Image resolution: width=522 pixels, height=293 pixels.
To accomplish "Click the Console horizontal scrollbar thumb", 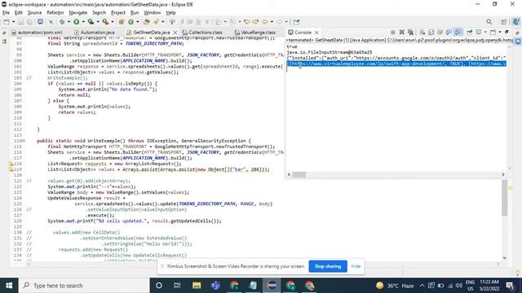I will [299, 174].
